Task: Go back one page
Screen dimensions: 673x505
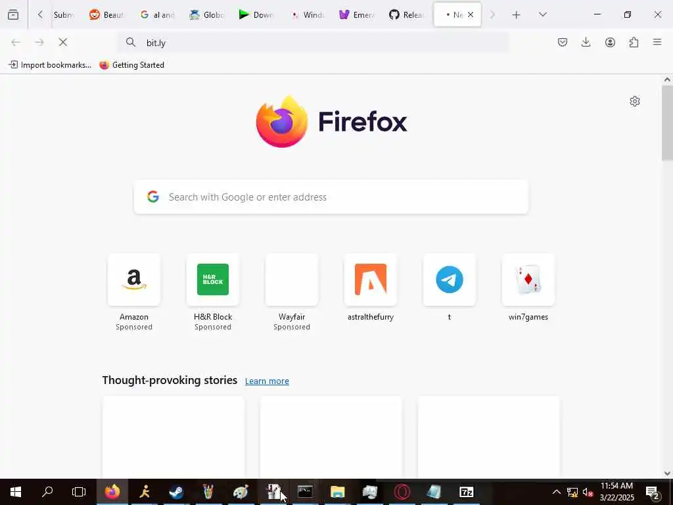Action: pyautogui.click(x=16, y=42)
